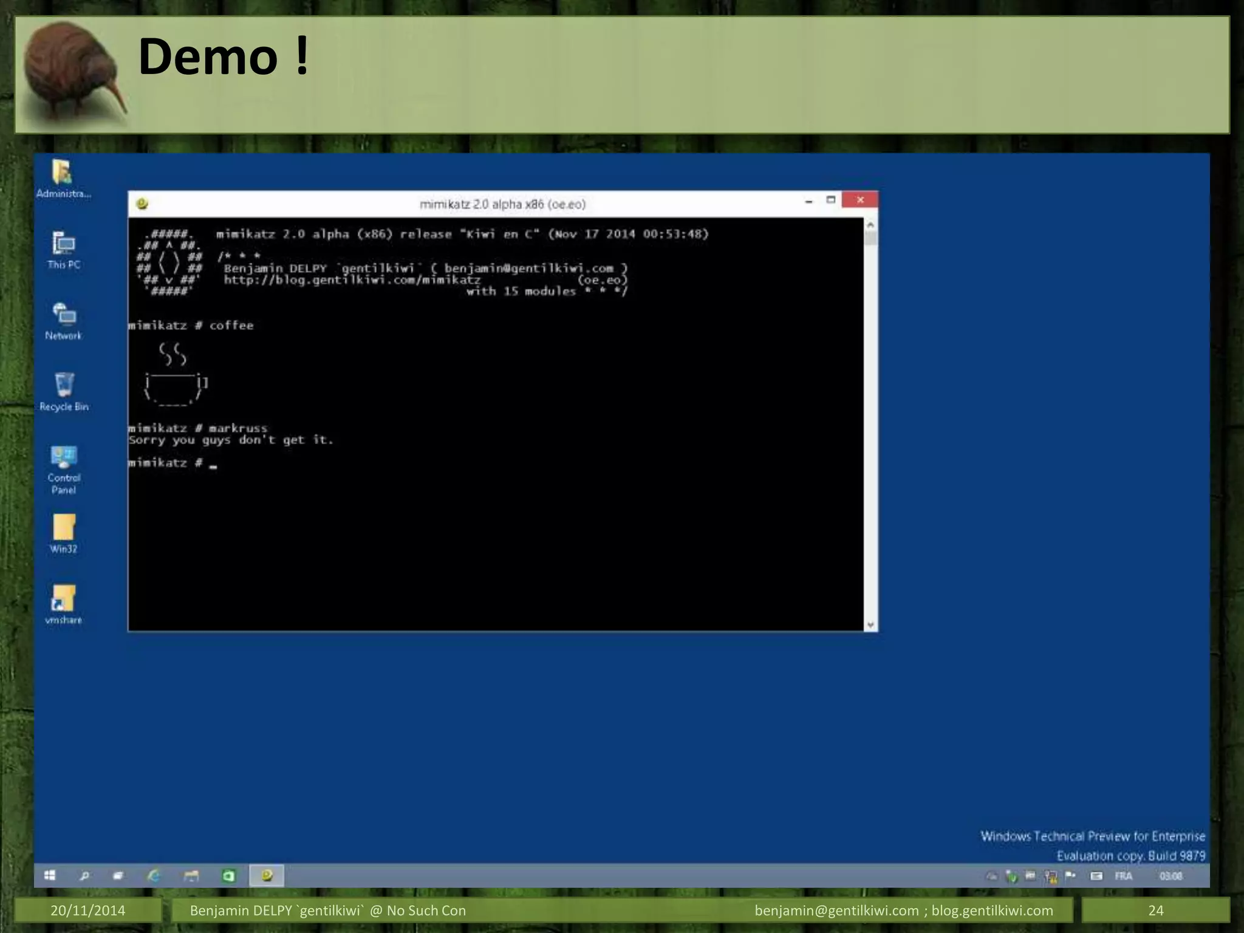The width and height of the screenshot is (1244, 933).
Task: Click 'Evaluation copy. Build 9879' text
Action: click(1131, 856)
